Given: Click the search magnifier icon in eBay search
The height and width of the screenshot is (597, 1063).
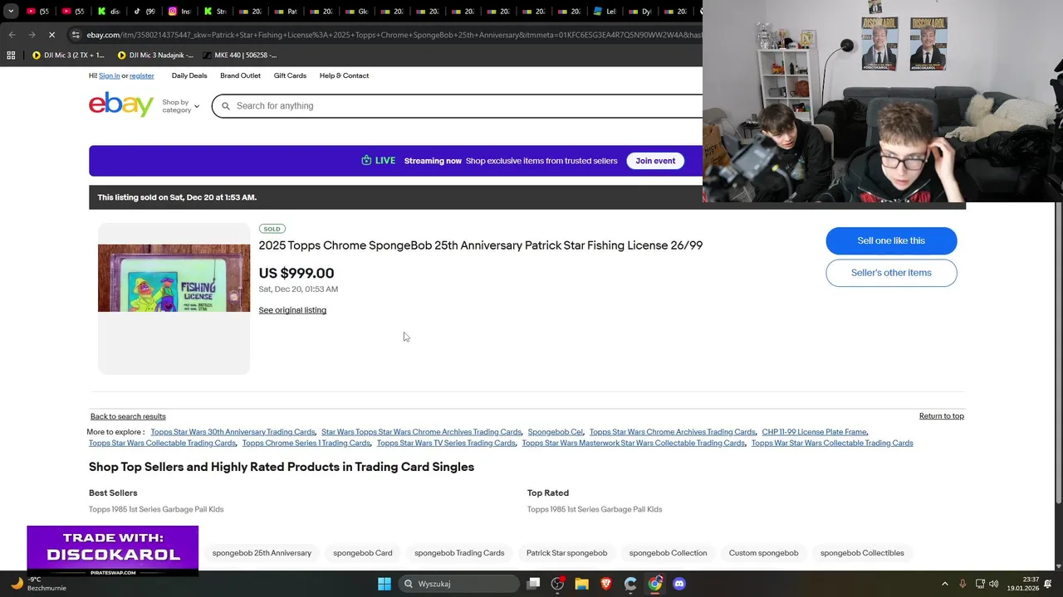Looking at the screenshot, I should [x=225, y=106].
